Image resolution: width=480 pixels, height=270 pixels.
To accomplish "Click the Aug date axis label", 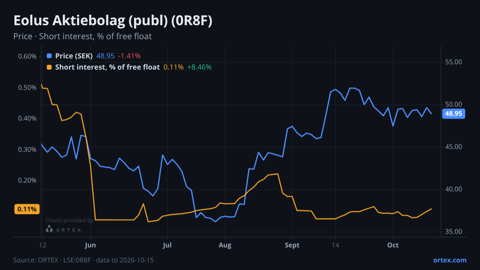I will pyautogui.click(x=225, y=245).
